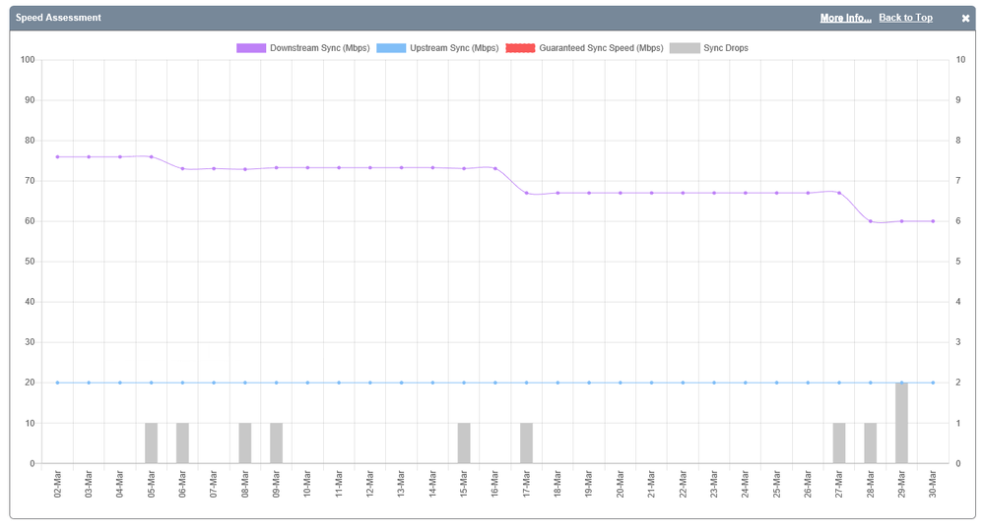Close the Speed Assessment panel
This screenshot has height=532, width=984.
pos(965,19)
